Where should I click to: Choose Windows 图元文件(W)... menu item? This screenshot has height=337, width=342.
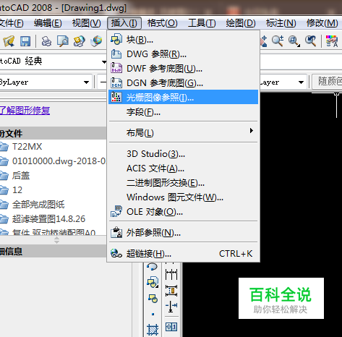(183, 197)
